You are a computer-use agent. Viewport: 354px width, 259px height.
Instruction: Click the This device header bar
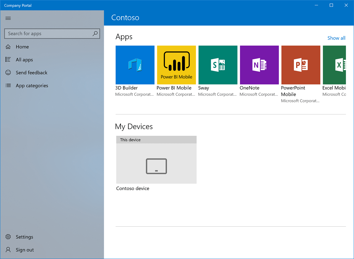[x=156, y=140]
